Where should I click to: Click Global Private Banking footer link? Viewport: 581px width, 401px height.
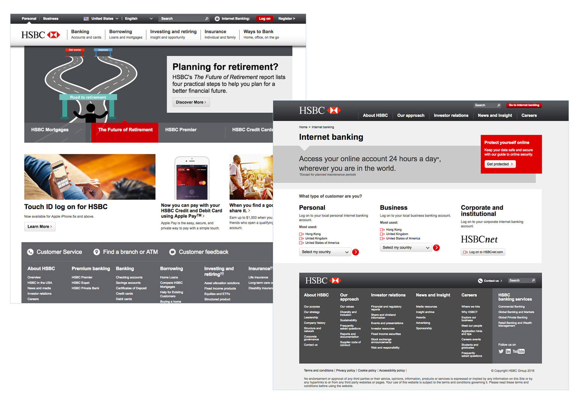(x=513, y=317)
